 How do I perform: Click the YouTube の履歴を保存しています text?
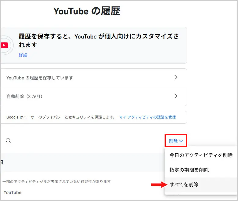pos(40,78)
